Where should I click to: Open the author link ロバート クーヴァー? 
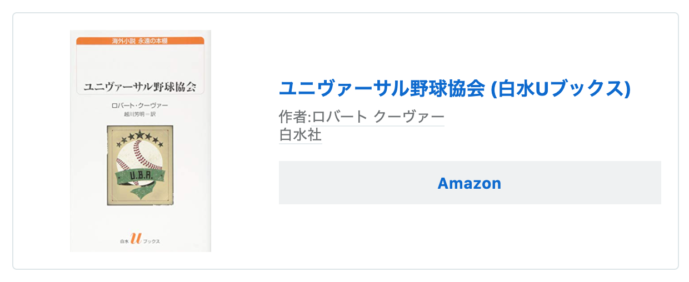pyautogui.click(x=378, y=118)
